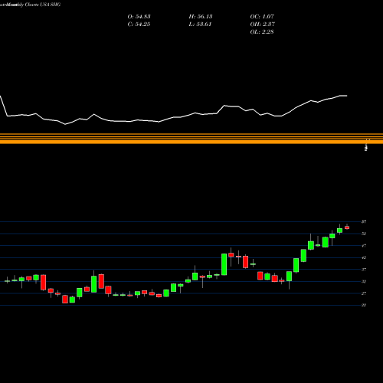Click the latest red candle at chart's far right
This screenshot has height=383, width=383.
[x=347, y=228]
